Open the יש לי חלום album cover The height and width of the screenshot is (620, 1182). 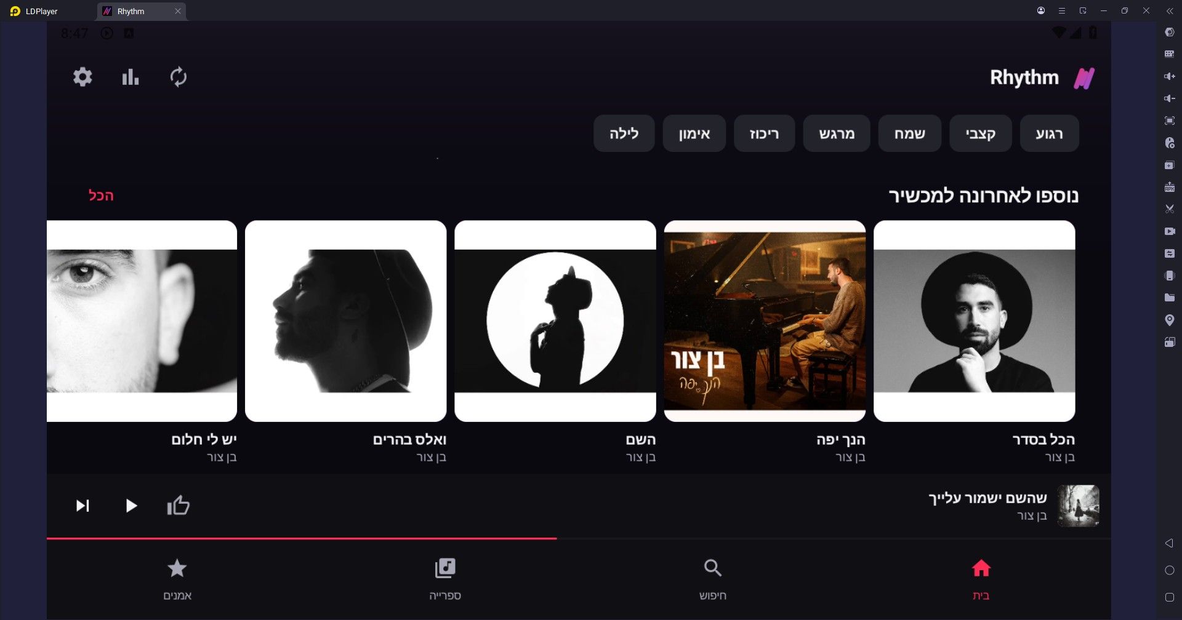[142, 321]
